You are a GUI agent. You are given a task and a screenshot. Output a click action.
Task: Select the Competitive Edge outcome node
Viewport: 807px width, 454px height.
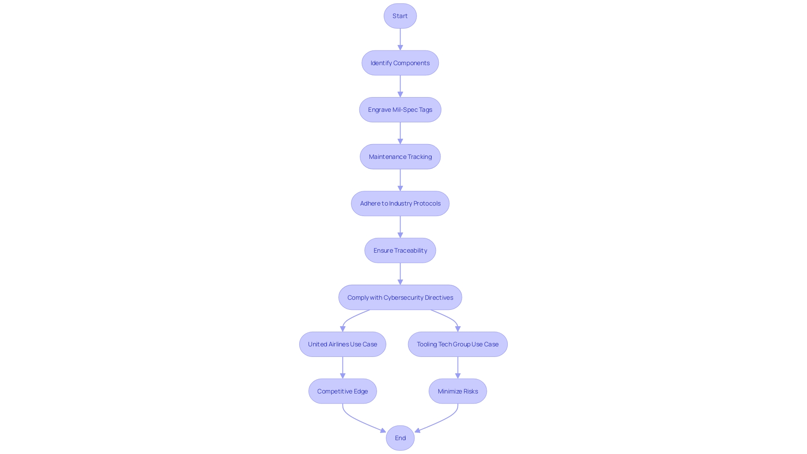[343, 391]
